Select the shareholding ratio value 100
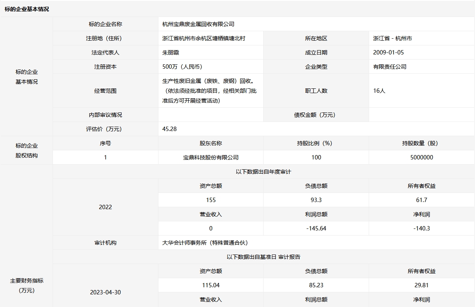This screenshot has height=307, width=475. (316, 157)
